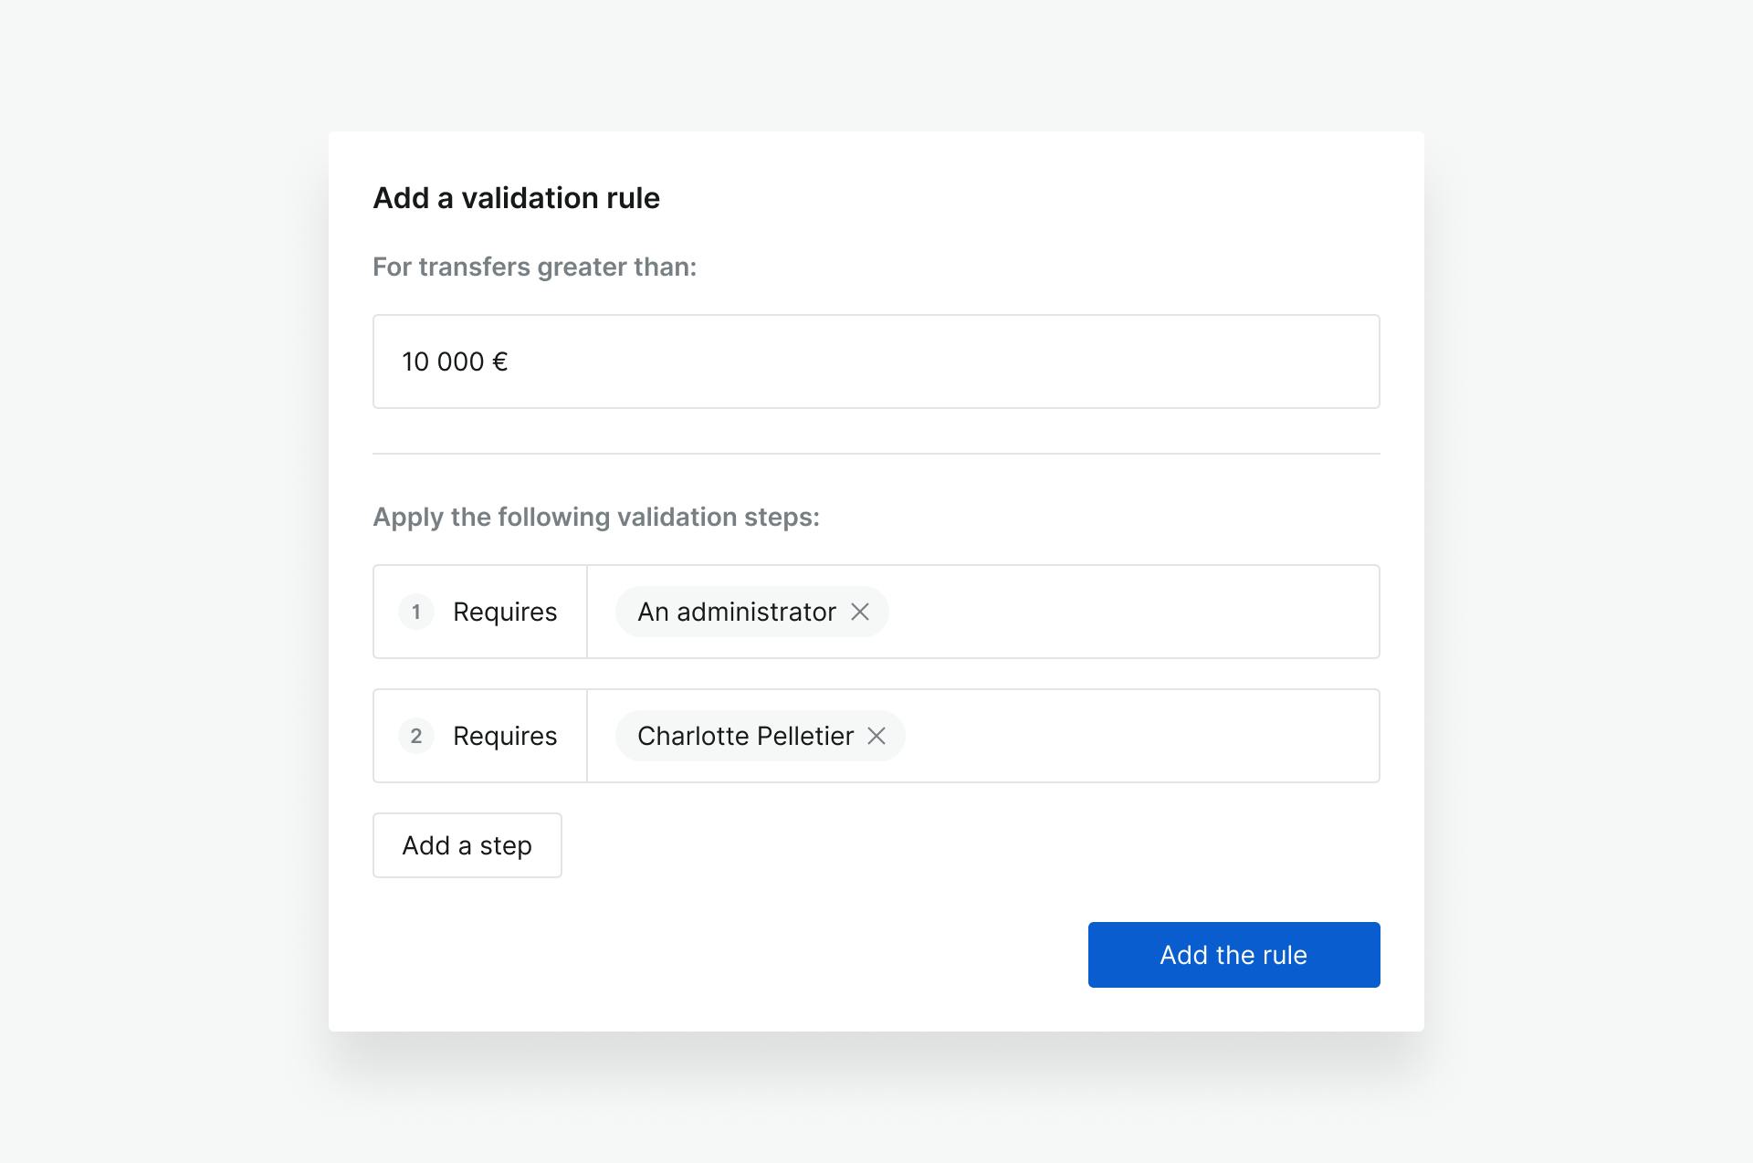Click the divider line below the amount field
1753x1163 pixels.
[876, 454]
